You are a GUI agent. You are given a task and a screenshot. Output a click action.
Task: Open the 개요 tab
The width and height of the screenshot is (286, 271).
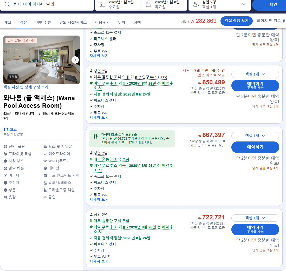pos(8,22)
